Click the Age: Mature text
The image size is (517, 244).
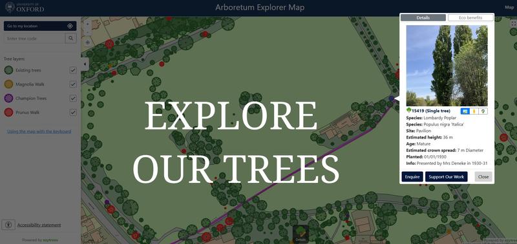pos(418,144)
